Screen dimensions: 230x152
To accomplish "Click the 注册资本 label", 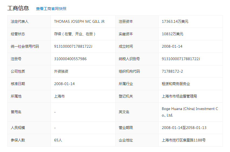I will pyautogui.click(x=126, y=21).
